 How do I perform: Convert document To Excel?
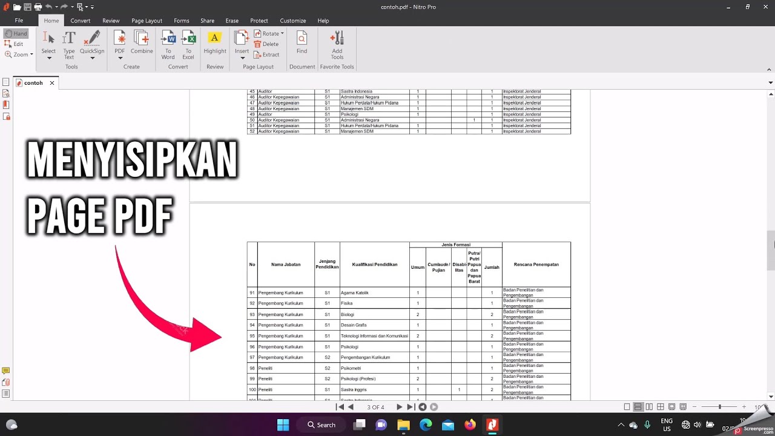pyautogui.click(x=188, y=45)
